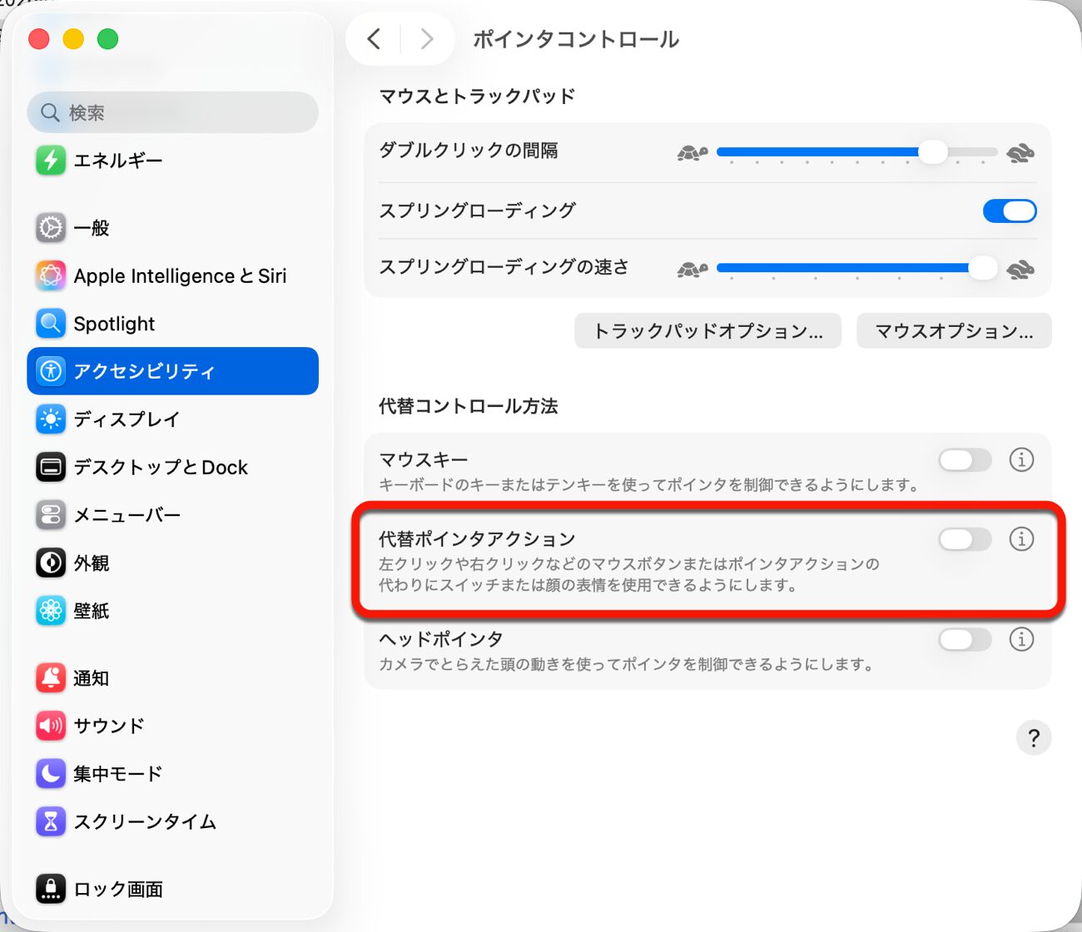Click the Apple Intelligence と Siri icon
Viewport: 1082px width, 932px height.
[x=51, y=275]
